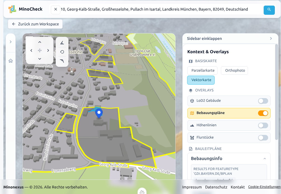Click the Bauleitpläne document icon

tap(190, 149)
